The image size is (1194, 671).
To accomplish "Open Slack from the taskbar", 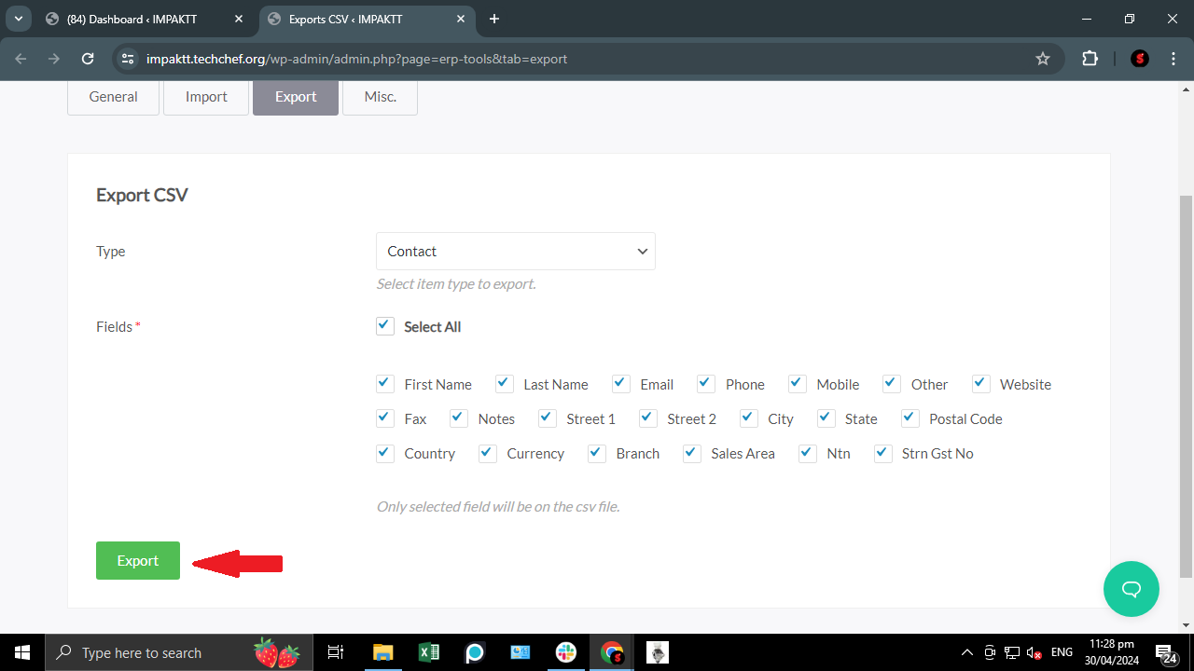I will (566, 652).
